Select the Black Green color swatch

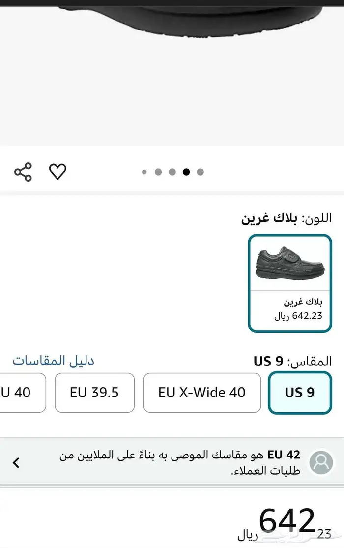click(290, 283)
